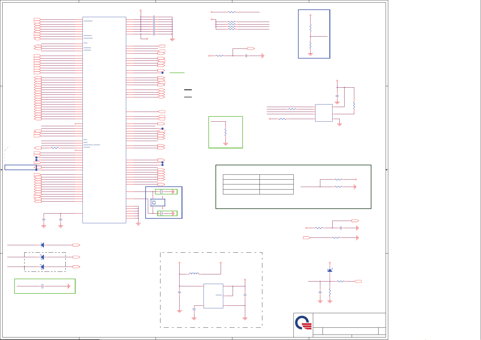Select lower diode inside the dashed rectangle

42,267
